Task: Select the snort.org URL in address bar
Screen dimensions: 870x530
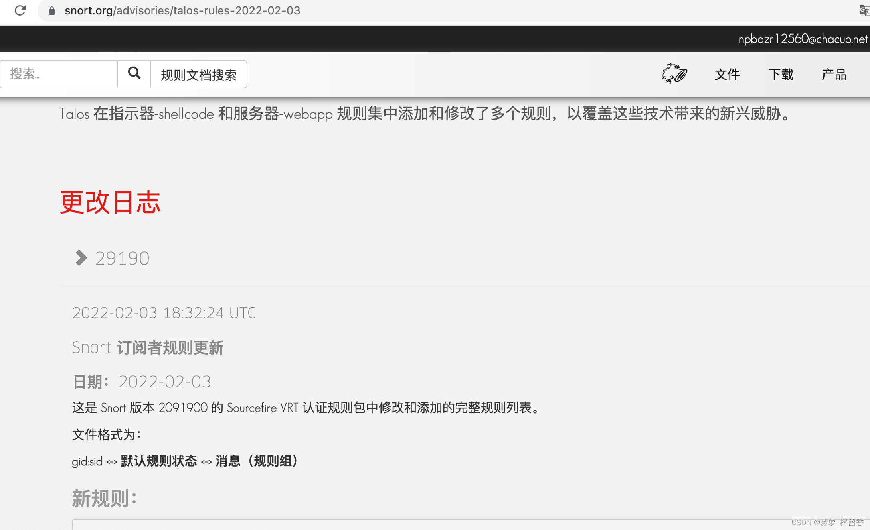Action: pos(182,10)
